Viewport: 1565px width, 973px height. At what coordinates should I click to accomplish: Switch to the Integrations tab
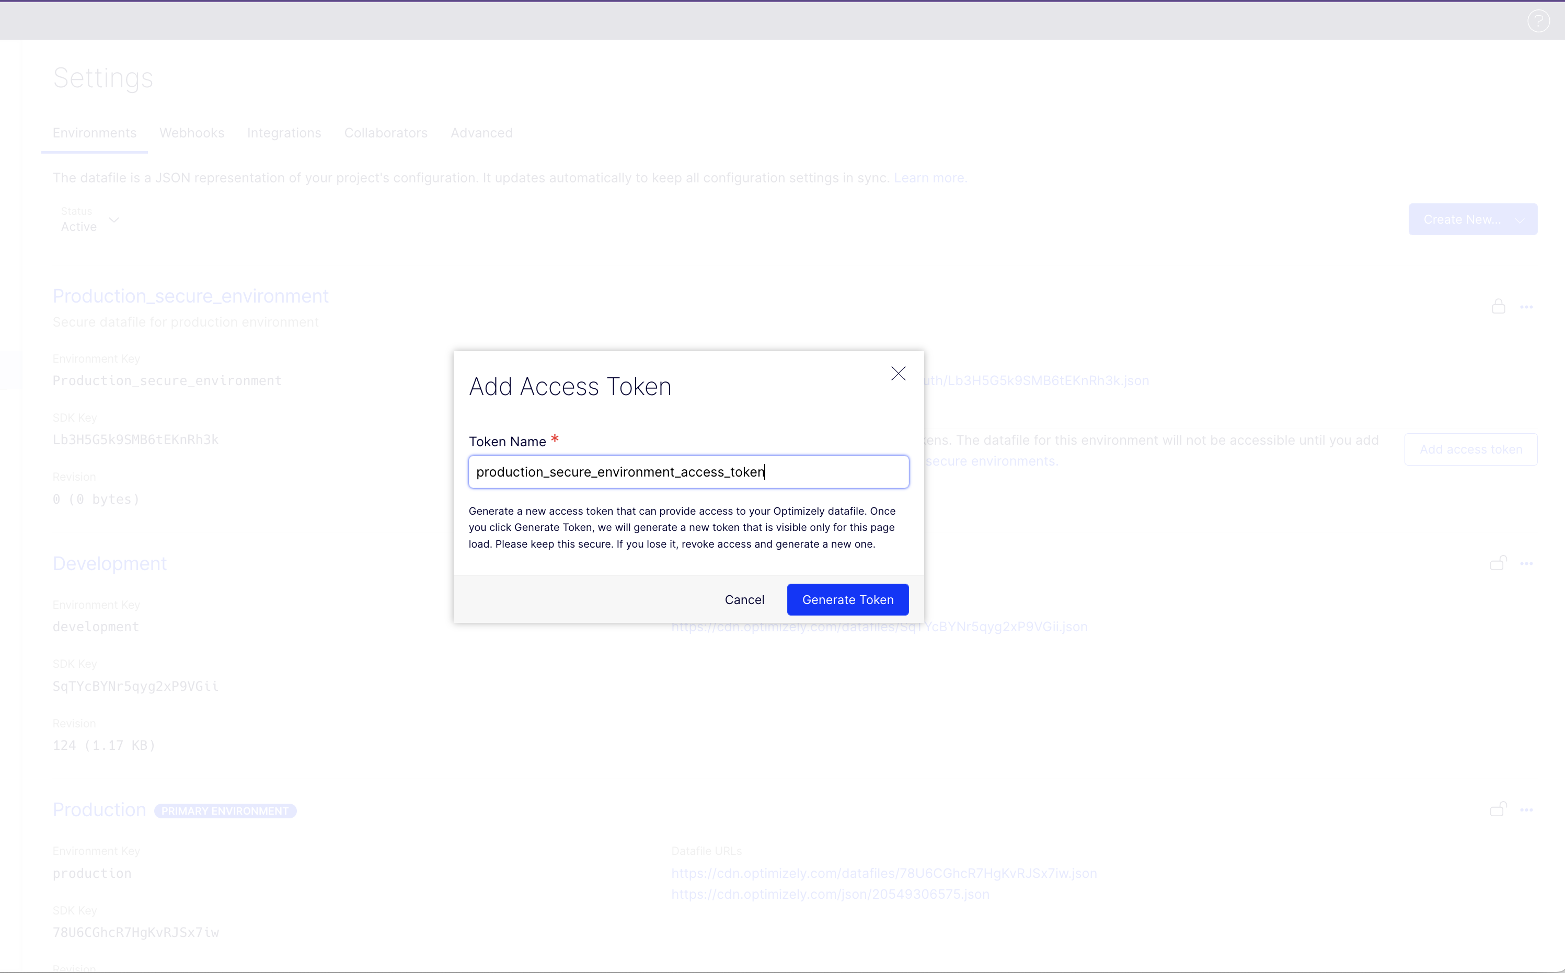coord(284,133)
